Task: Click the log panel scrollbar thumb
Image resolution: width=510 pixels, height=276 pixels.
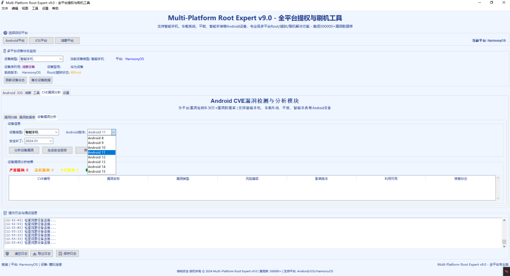Action: [504, 242]
